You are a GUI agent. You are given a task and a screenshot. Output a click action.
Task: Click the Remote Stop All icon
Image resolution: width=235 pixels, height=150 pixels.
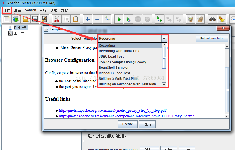click(169, 19)
